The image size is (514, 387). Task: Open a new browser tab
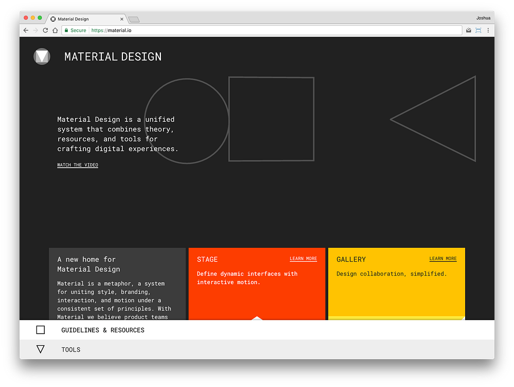[133, 19]
